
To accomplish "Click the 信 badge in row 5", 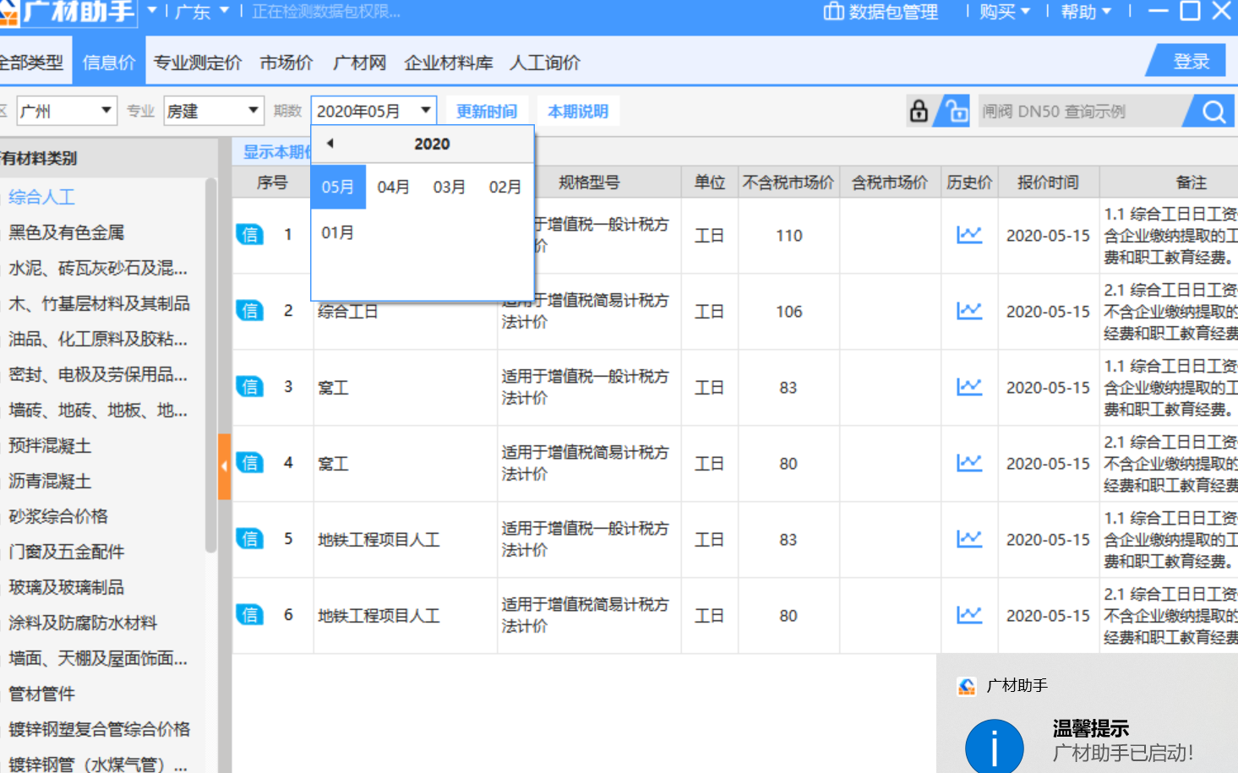I will [x=250, y=539].
